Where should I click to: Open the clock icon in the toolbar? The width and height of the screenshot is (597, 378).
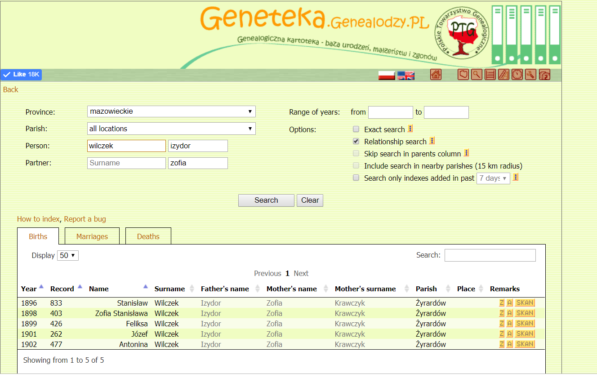(x=517, y=74)
